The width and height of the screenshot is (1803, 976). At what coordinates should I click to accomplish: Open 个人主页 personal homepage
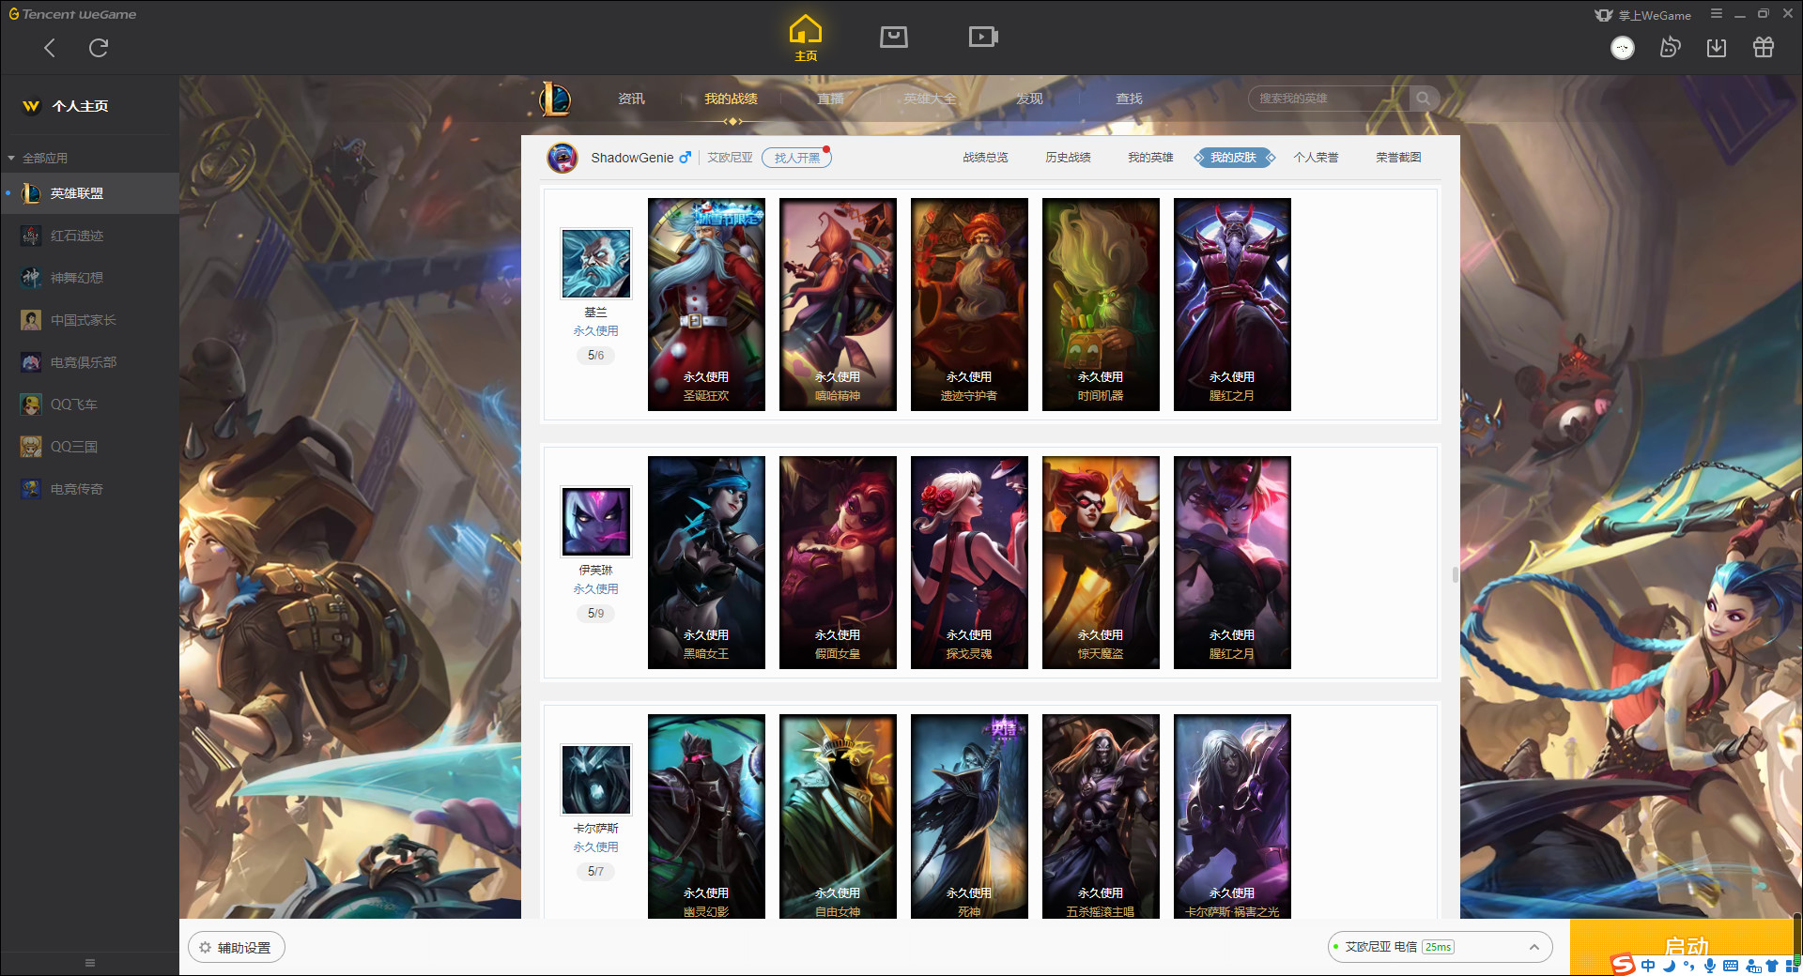pyautogui.click(x=66, y=106)
